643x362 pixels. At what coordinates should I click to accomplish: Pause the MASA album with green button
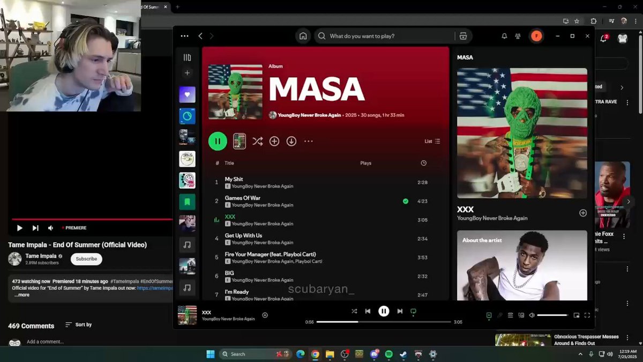(218, 141)
